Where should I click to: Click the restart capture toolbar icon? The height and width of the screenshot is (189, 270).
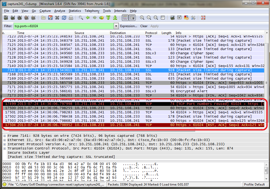click(x=33, y=18)
